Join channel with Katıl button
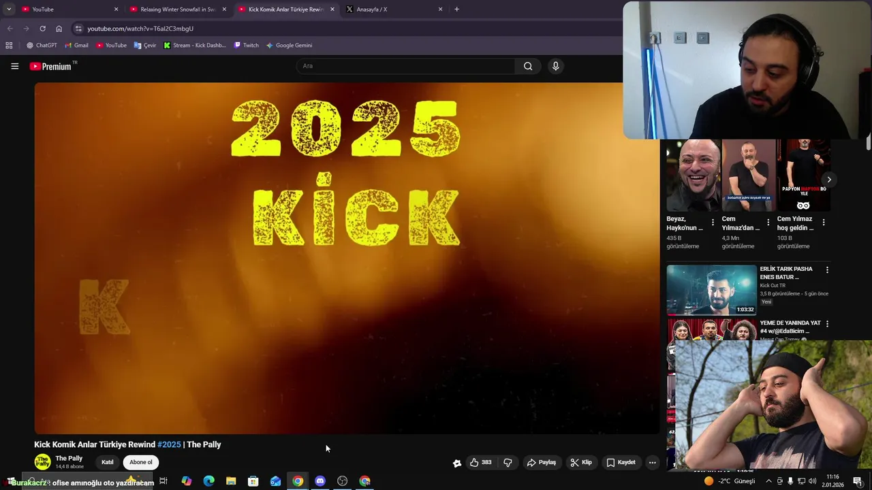This screenshot has height=490, width=872. 108,462
